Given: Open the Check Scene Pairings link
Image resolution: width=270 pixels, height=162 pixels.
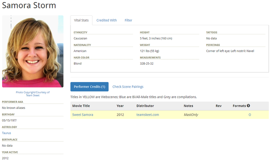Looking at the screenshot, I should pyautogui.click(x=128, y=87).
